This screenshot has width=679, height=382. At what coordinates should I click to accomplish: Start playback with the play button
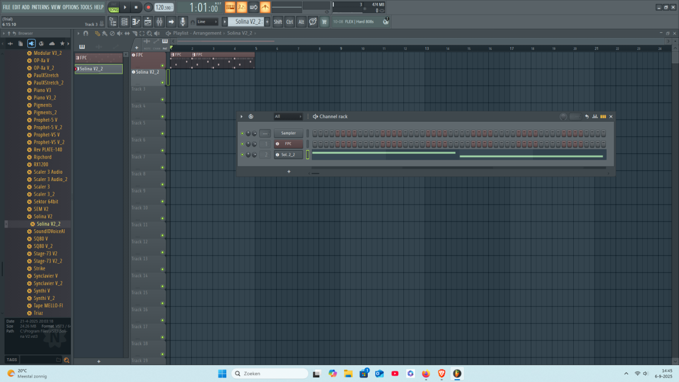click(x=125, y=7)
